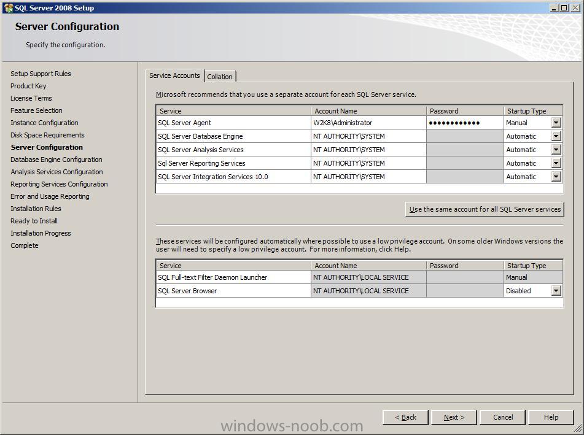Go back with the Back button
This screenshot has height=435, width=584.
pos(405,417)
